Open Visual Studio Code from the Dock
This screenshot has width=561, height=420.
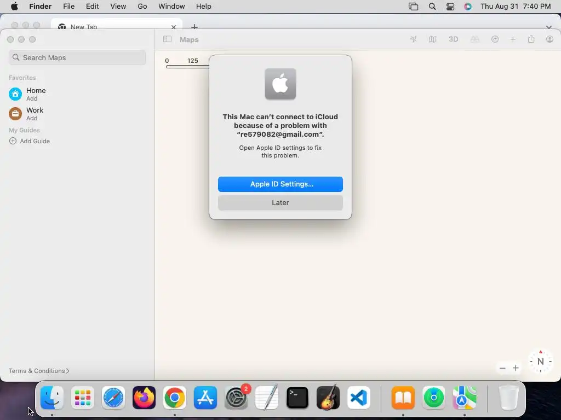point(359,398)
